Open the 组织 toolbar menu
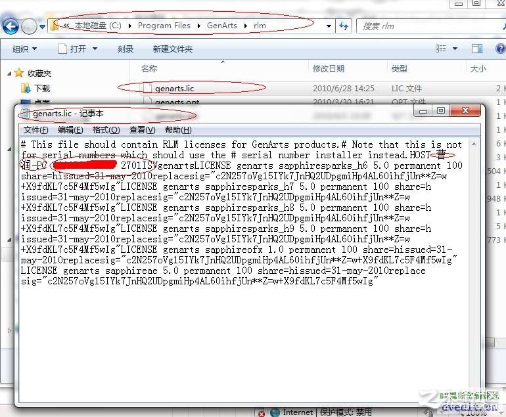 [x=24, y=49]
